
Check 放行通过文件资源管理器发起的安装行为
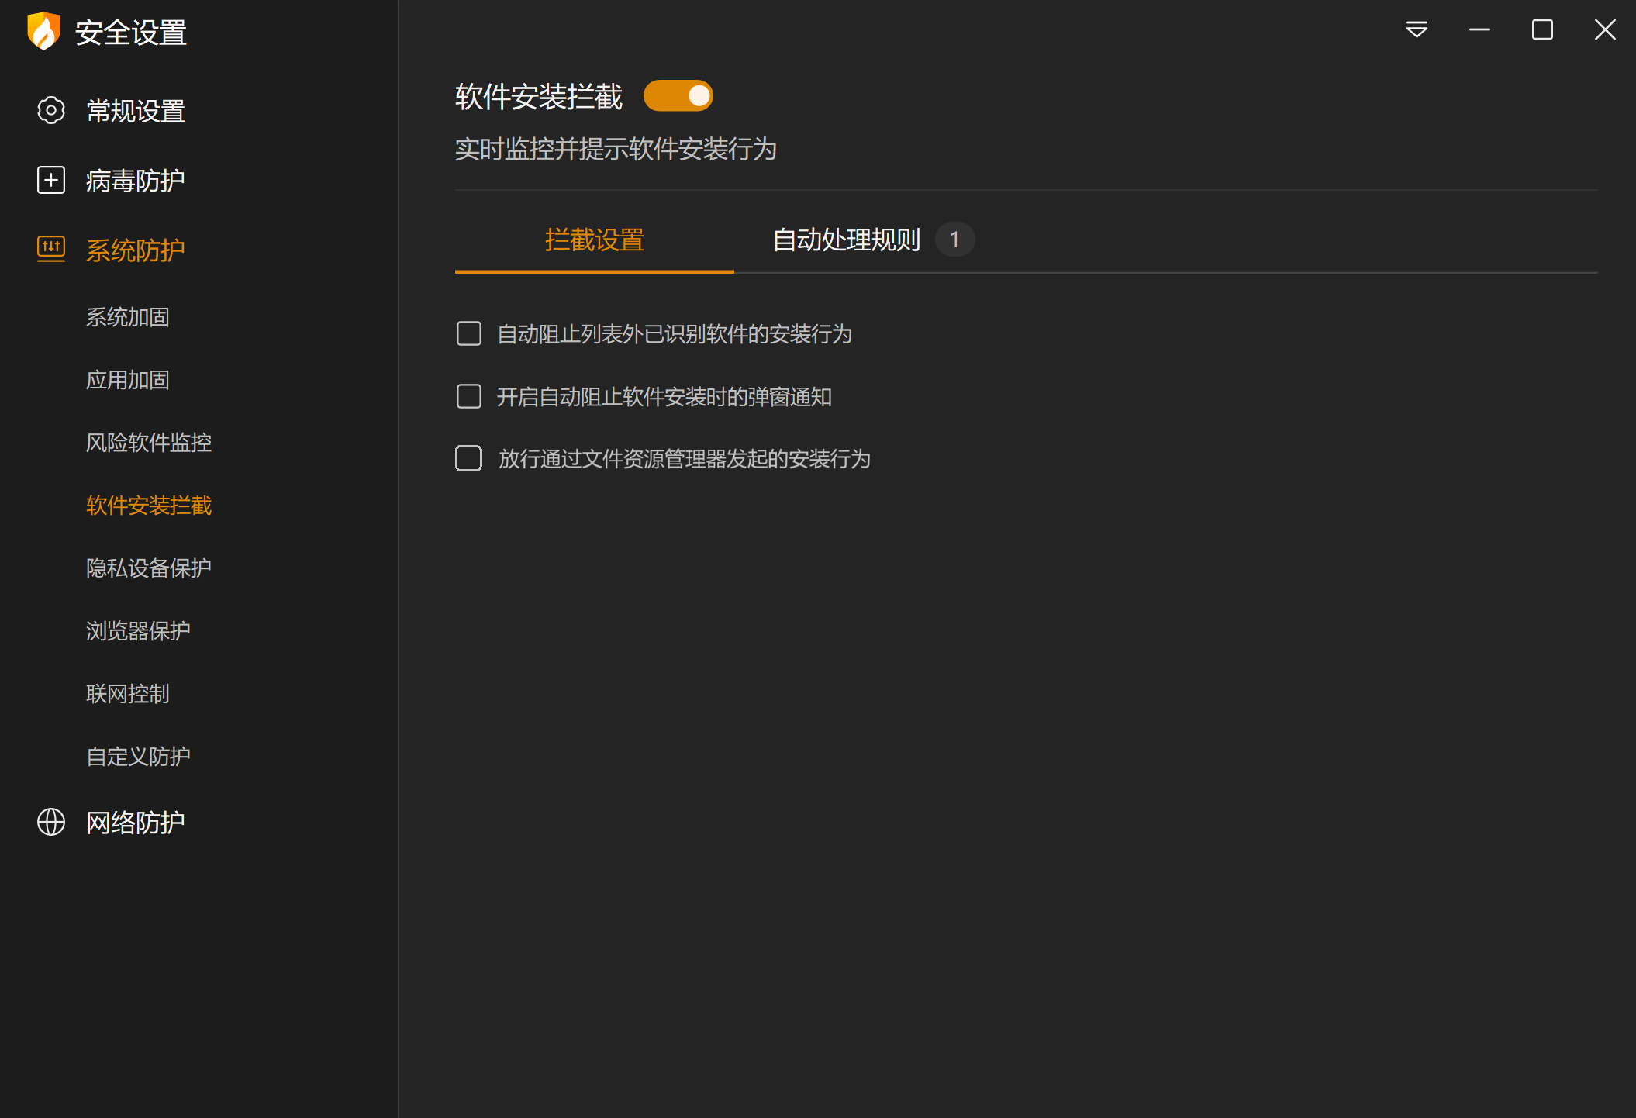(x=468, y=458)
